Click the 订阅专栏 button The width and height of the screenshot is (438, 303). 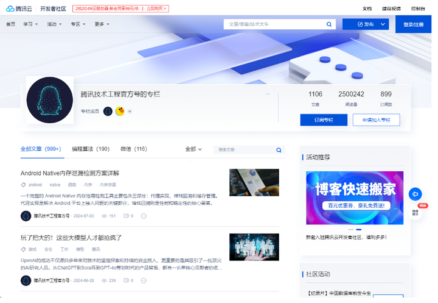(x=324, y=120)
